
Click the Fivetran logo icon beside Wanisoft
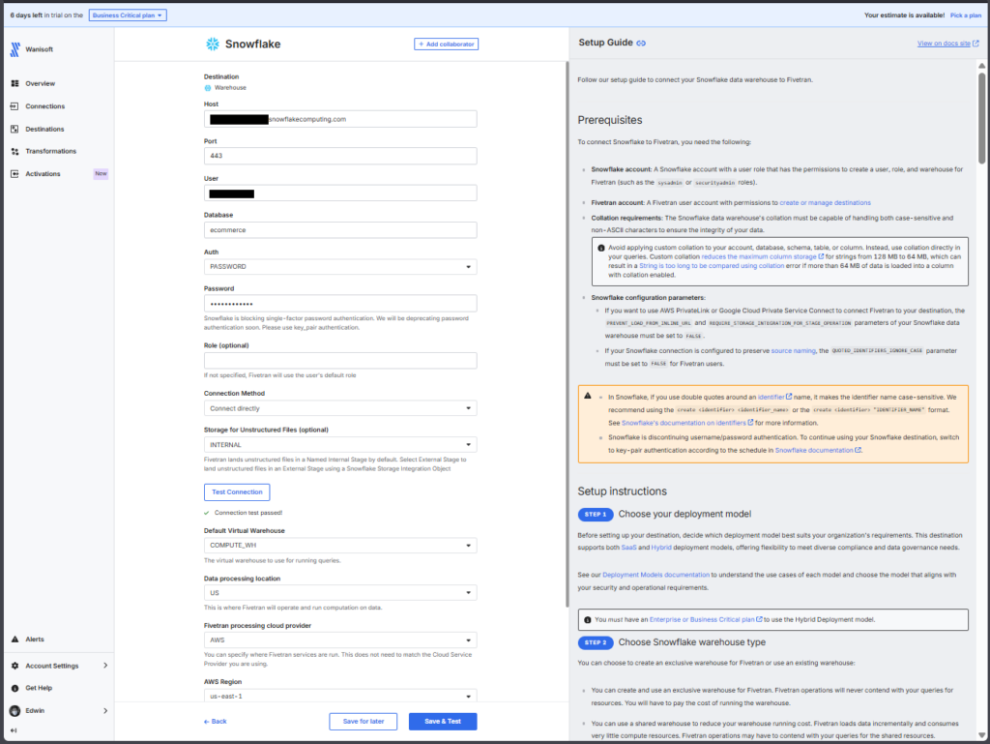tap(15, 49)
